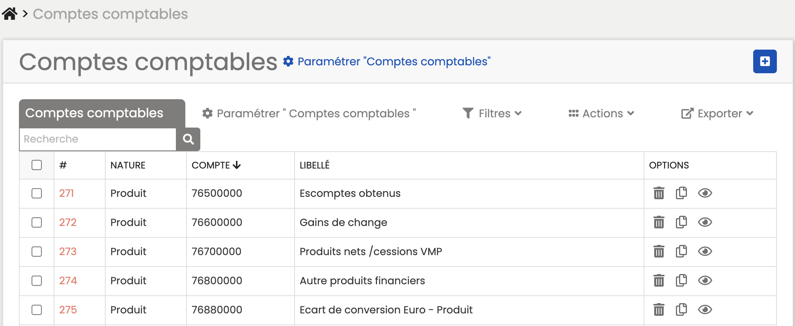Viewport: 795px width, 326px height.
Task: Click account number 76700000
Action: pyautogui.click(x=216, y=252)
